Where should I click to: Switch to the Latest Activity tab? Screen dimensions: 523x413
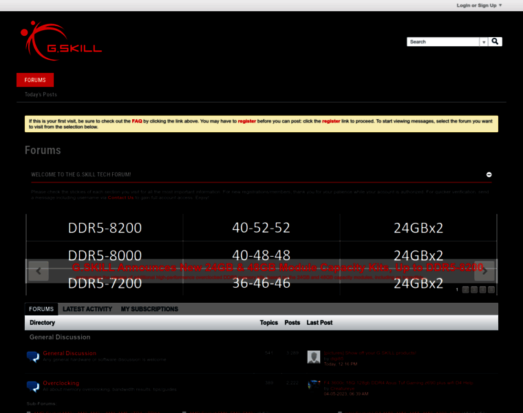(87, 309)
